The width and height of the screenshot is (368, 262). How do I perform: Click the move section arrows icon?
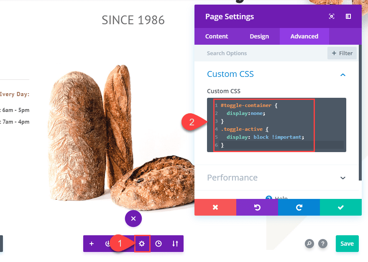tap(175, 244)
